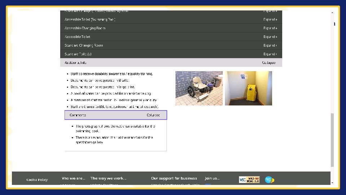The image size is (346, 195).
Task: Open the pool wet chair photograph
Action: pyautogui.click(x=199, y=88)
